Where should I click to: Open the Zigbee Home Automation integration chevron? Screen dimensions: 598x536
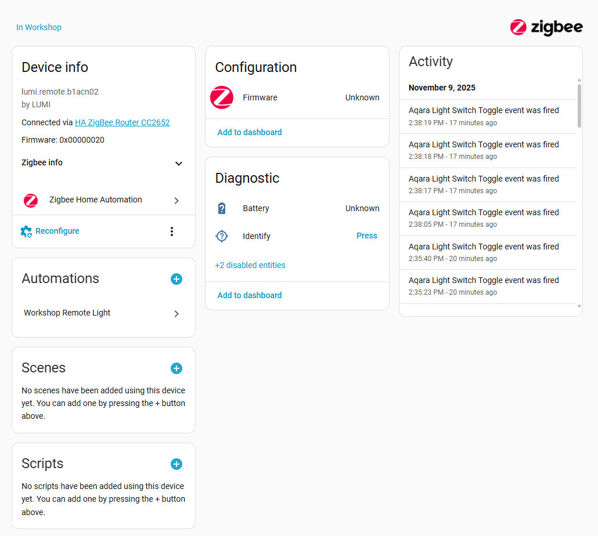[x=176, y=201]
